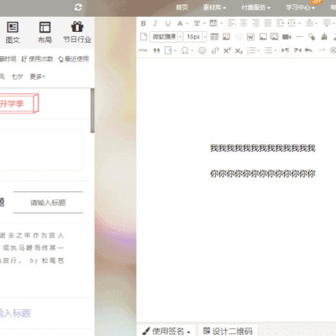The image size is (336, 336).
Task: Open the page template dropdown arrow
Action: (176, 50)
